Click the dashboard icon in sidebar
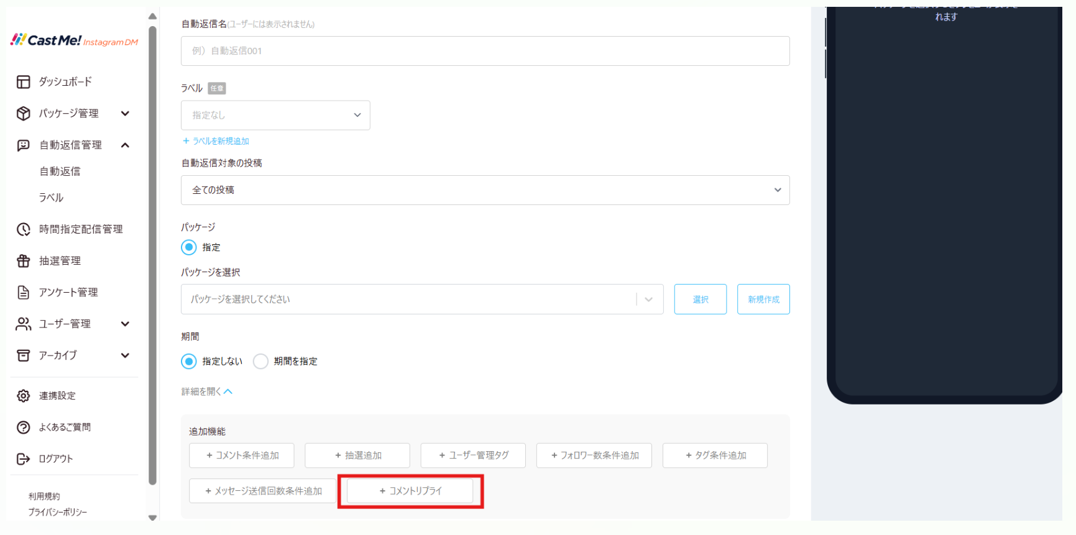The width and height of the screenshot is (1076, 535). click(24, 82)
